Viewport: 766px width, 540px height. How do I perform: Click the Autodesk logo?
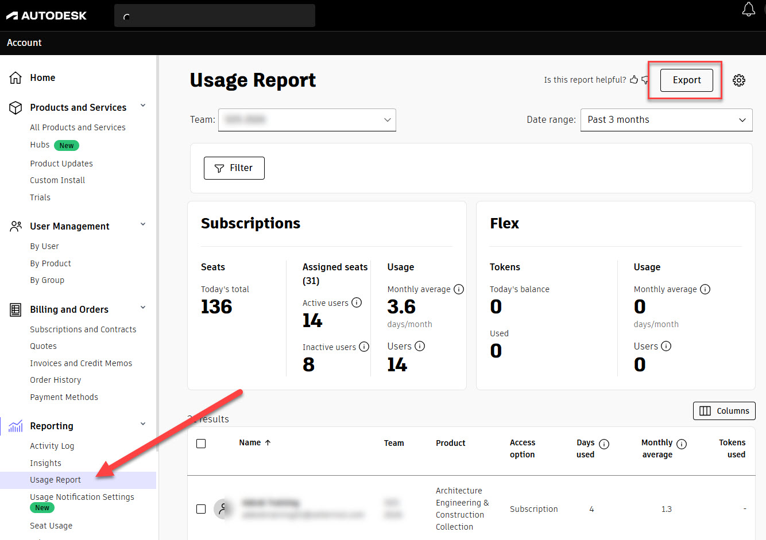pos(47,15)
